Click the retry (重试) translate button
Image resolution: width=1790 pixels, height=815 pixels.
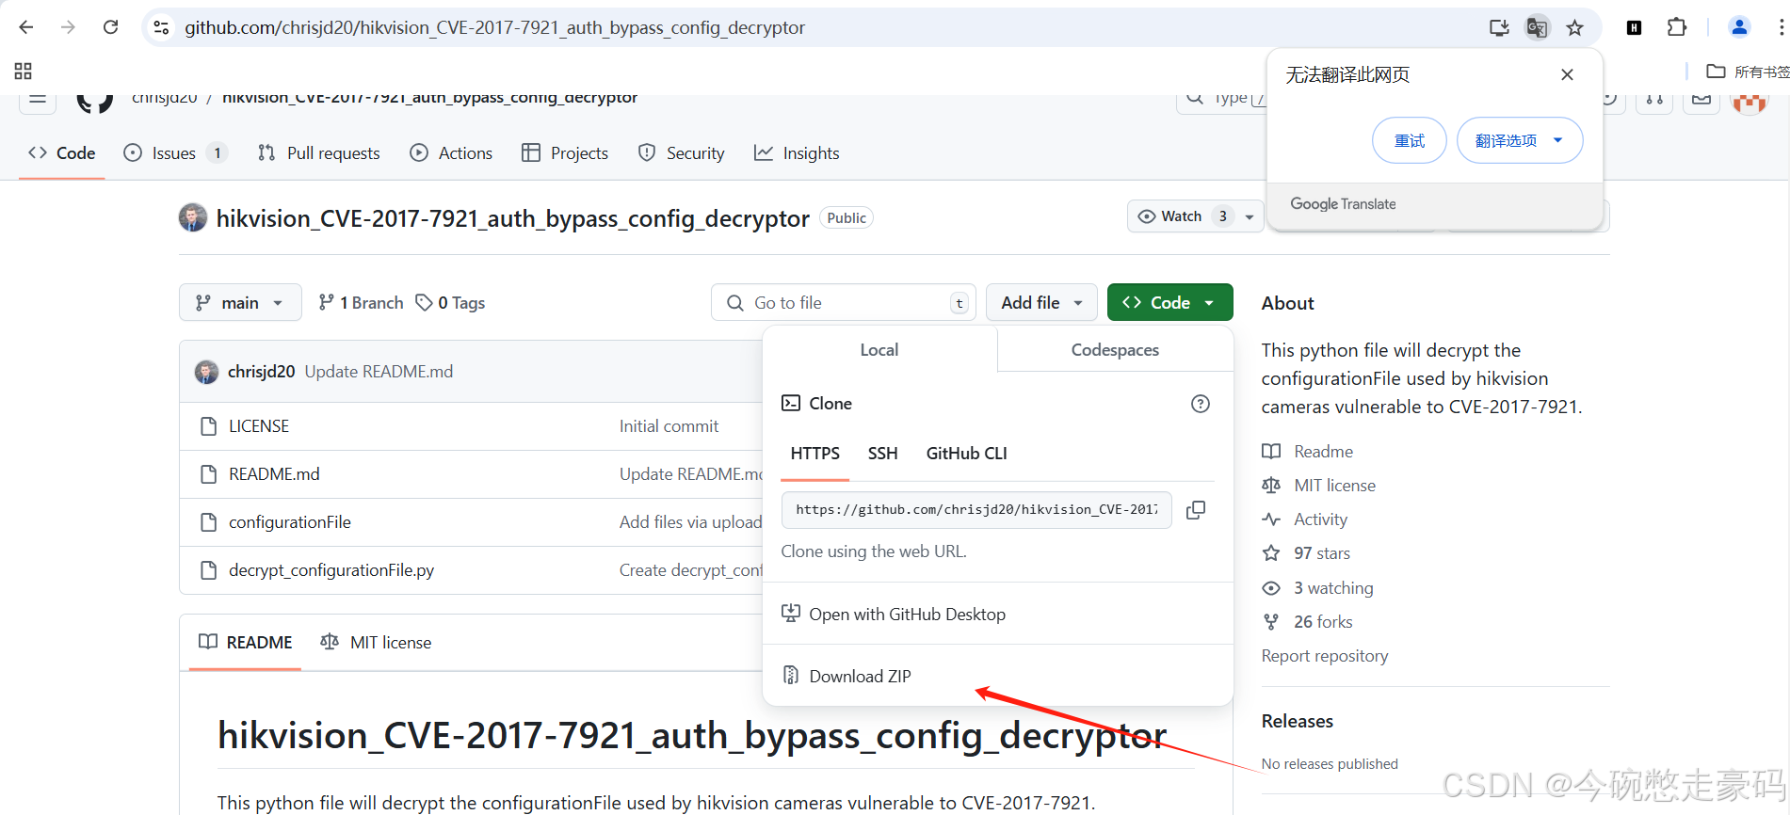point(1410,140)
